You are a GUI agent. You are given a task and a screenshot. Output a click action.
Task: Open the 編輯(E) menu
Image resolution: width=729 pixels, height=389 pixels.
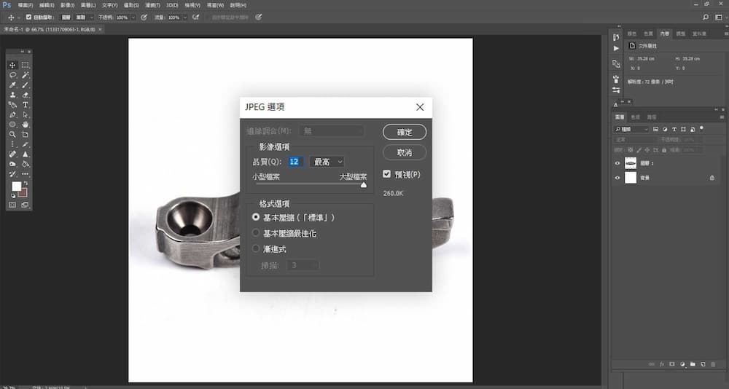coord(47,5)
